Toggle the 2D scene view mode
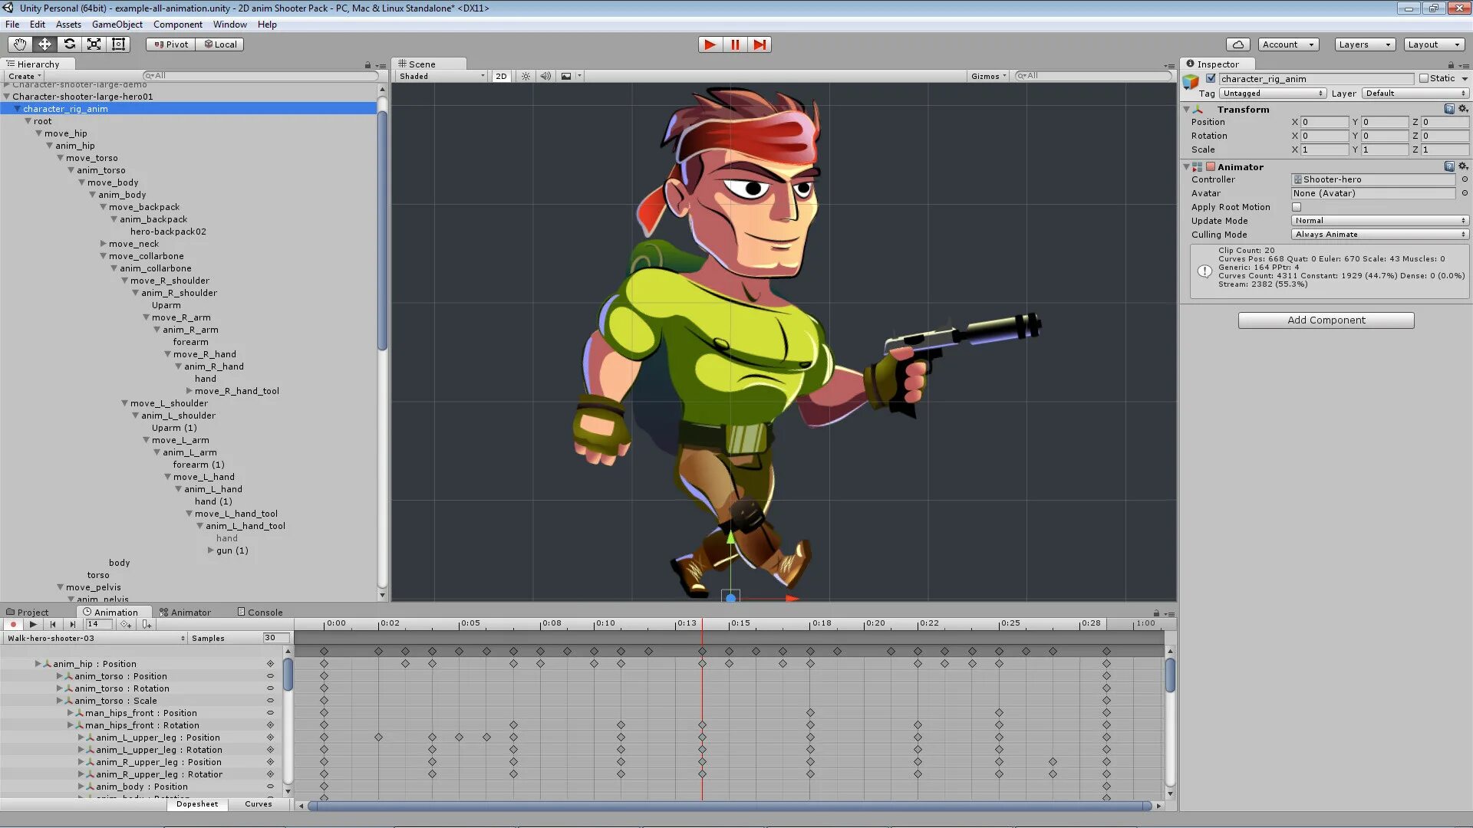Image resolution: width=1473 pixels, height=828 pixels. point(501,76)
